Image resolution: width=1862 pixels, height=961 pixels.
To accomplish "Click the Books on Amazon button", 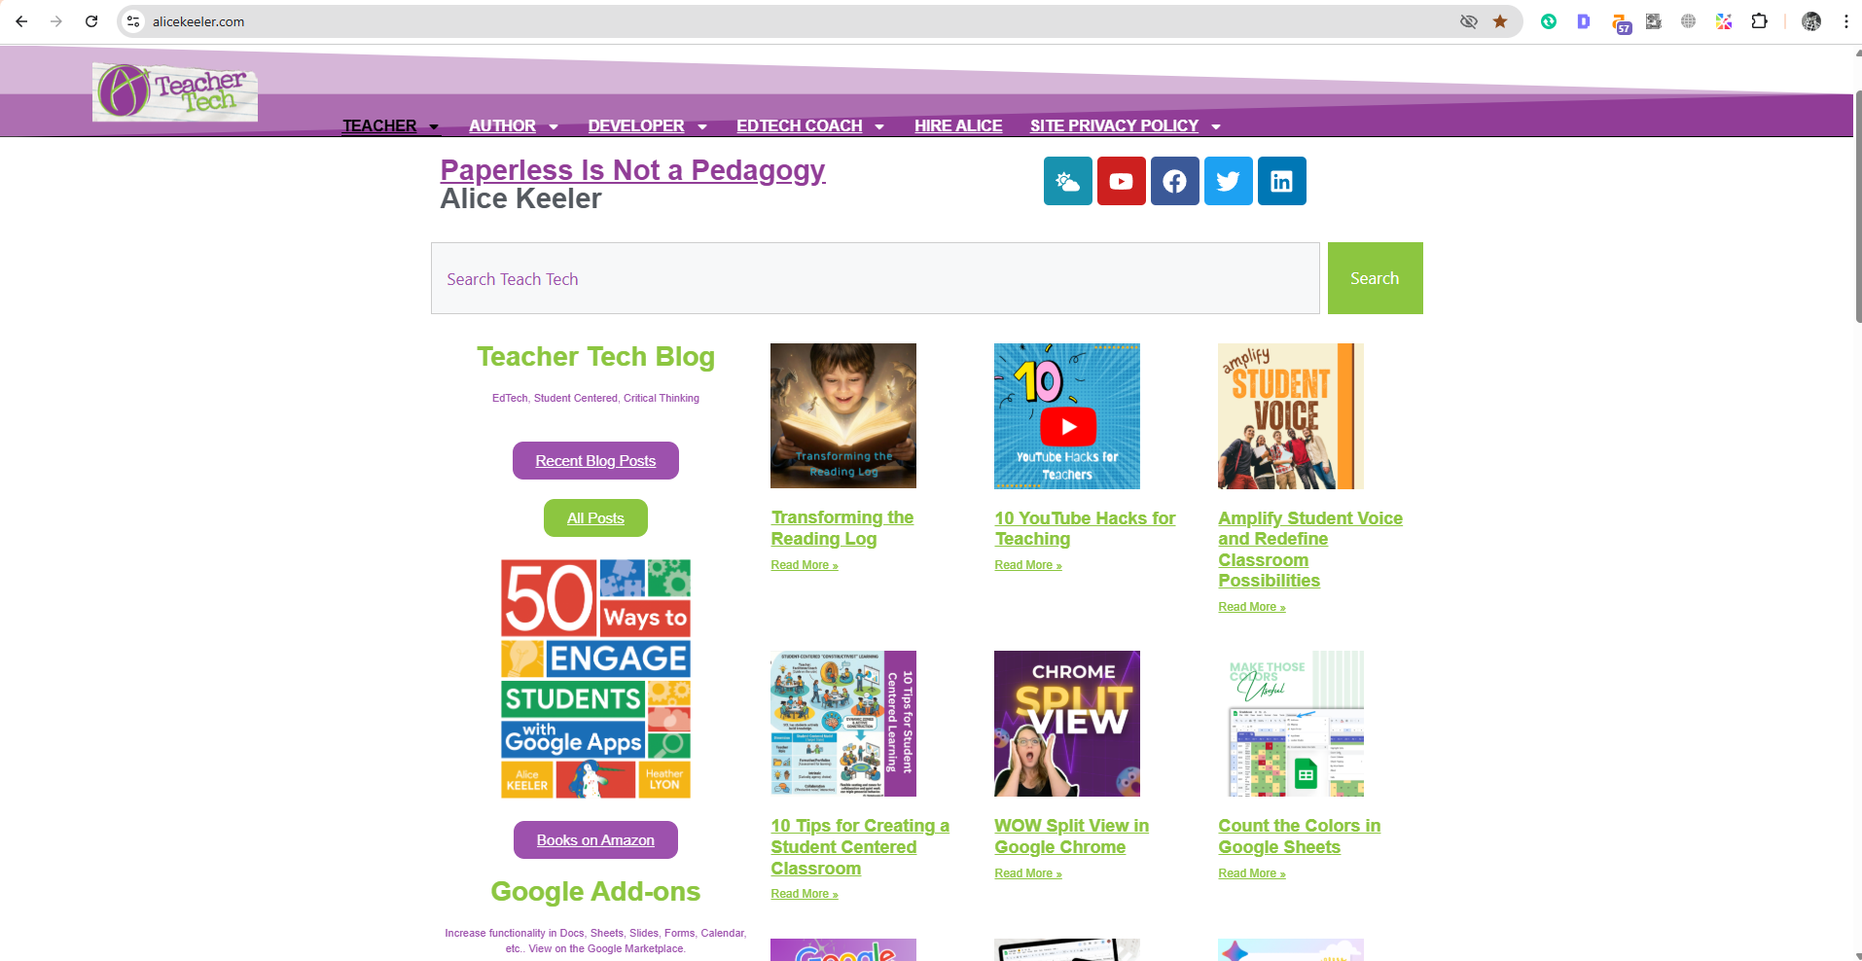I will tap(595, 840).
